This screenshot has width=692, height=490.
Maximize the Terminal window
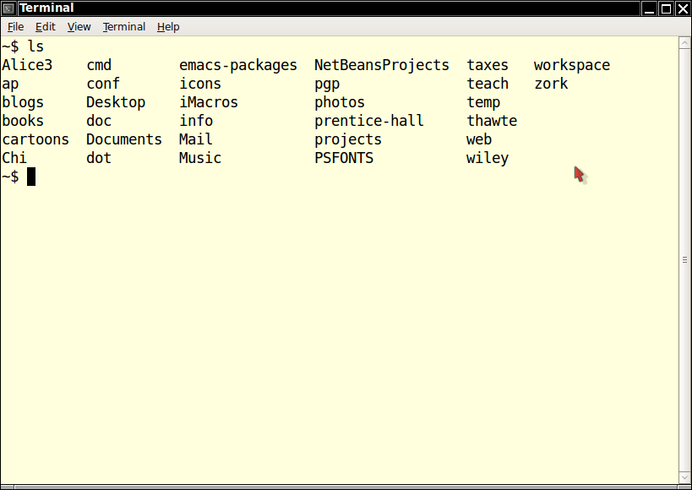click(x=666, y=8)
